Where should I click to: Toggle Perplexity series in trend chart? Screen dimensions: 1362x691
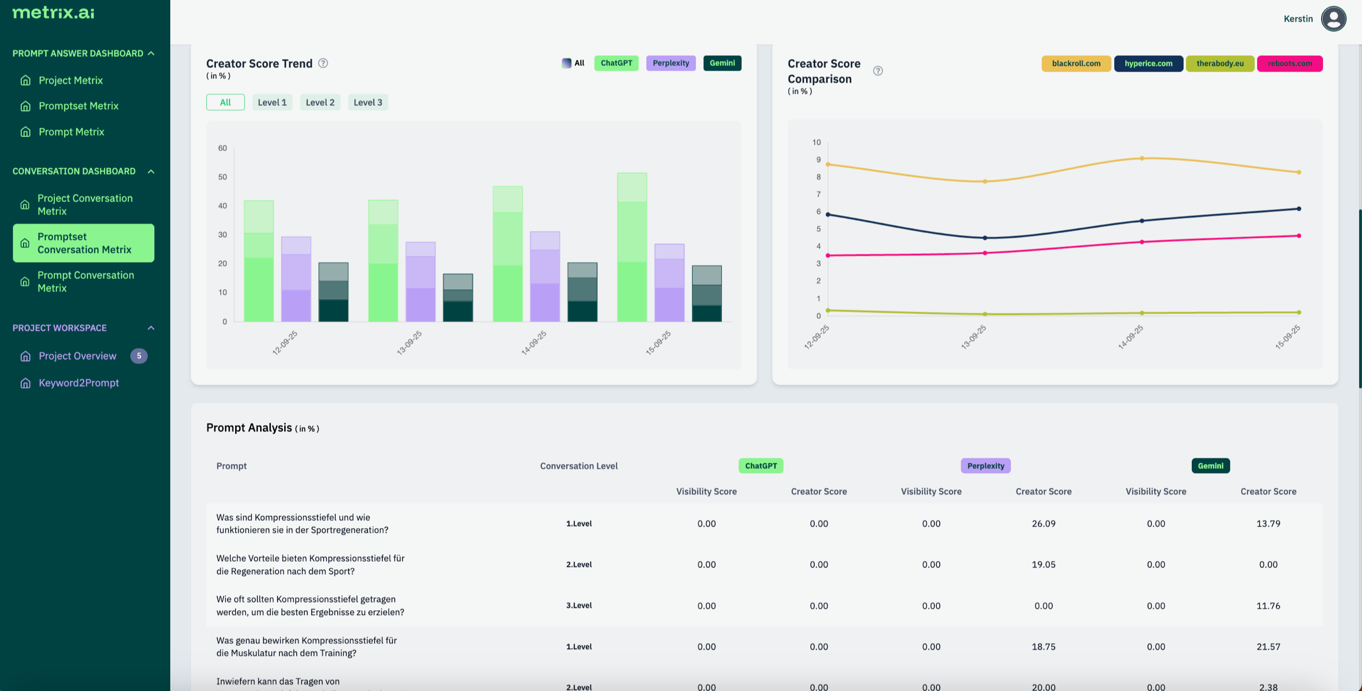pyautogui.click(x=670, y=63)
